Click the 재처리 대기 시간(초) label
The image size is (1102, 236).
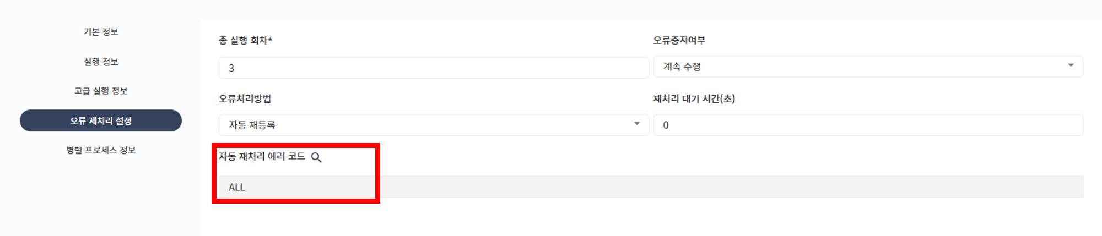click(x=694, y=98)
